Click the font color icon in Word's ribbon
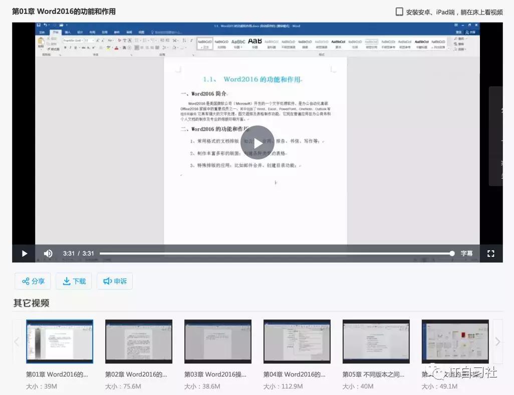514x395 pixels. pos(116,48)
